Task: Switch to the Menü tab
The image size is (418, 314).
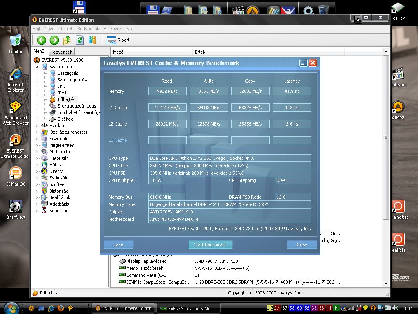Action: (x=39, y=51)
